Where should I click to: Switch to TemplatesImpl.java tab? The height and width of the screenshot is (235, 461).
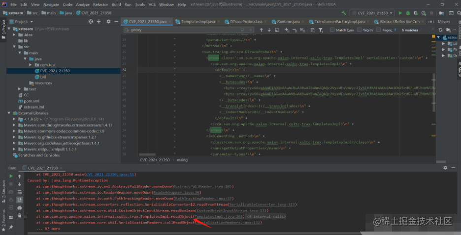(198, 22)
